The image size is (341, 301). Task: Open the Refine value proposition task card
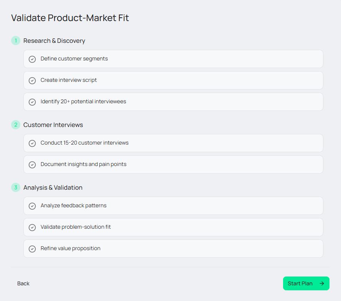(173, 249)
